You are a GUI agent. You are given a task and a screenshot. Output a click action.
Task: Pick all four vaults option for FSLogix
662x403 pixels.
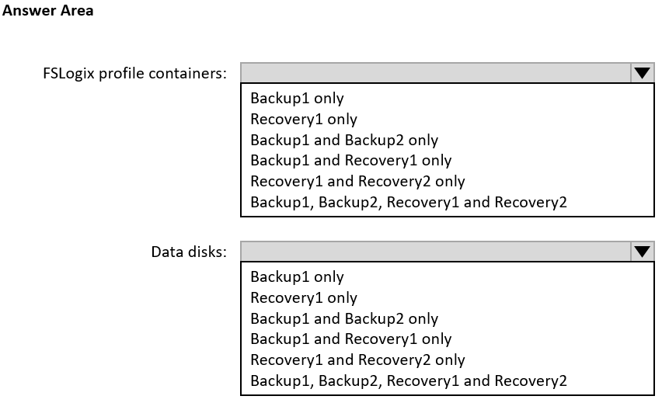pyautogui.click(x=409, y=203)
